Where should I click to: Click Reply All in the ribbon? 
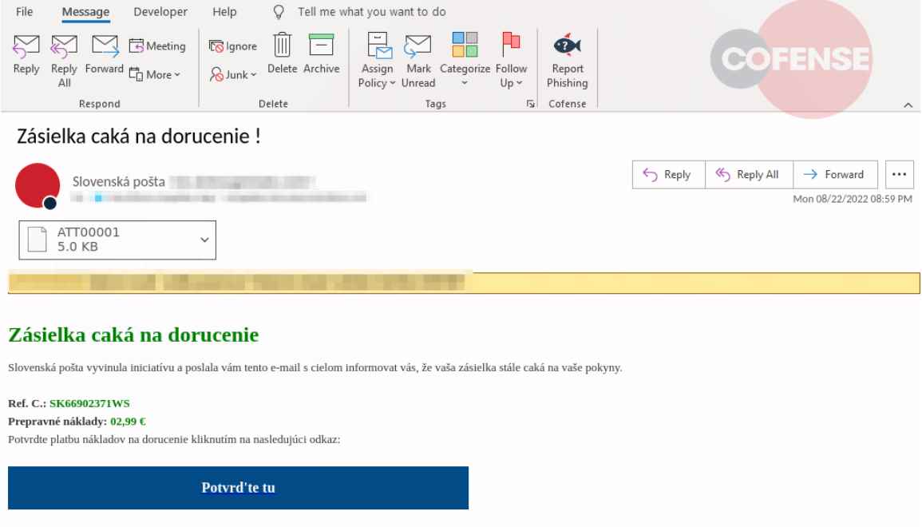64,61
